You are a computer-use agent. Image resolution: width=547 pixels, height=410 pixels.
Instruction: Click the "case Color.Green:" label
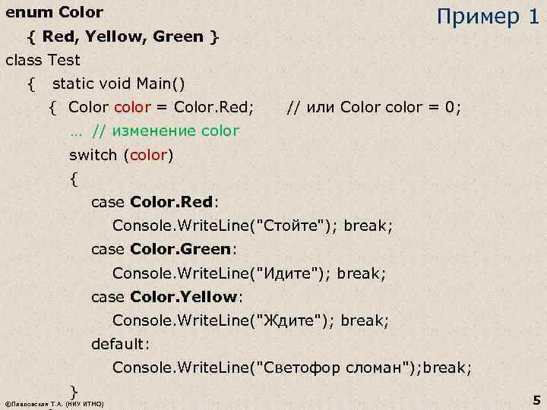tap(164, 250)
